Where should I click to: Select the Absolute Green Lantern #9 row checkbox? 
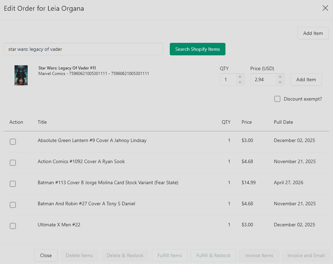tap(13, 142)
